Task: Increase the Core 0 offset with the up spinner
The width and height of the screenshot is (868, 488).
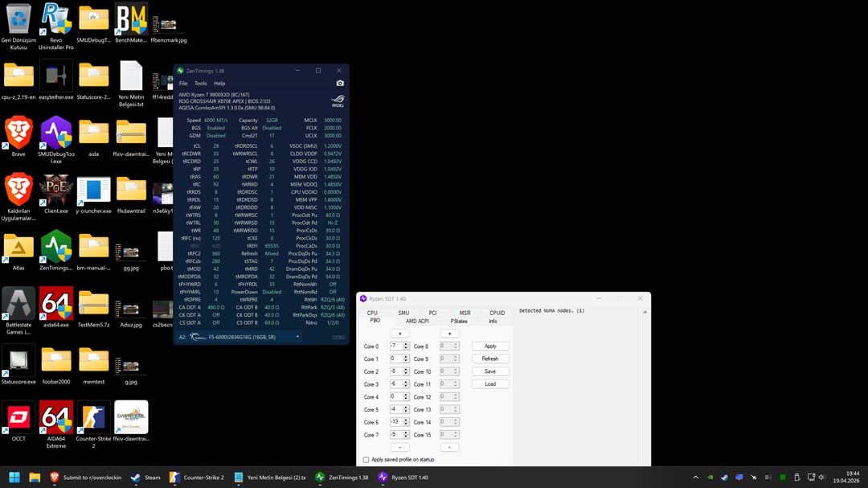Action: click(x=407, y=344)
